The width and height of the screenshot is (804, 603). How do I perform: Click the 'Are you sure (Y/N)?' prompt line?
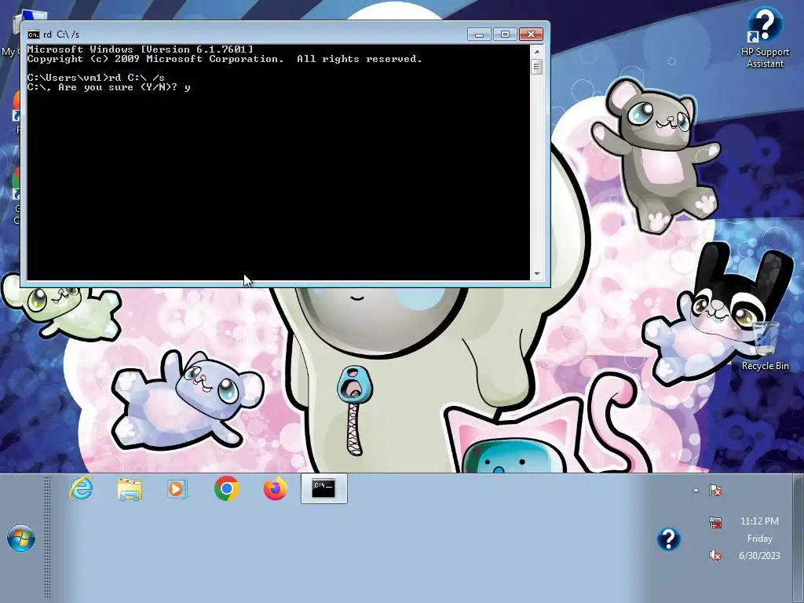[108, 88]
